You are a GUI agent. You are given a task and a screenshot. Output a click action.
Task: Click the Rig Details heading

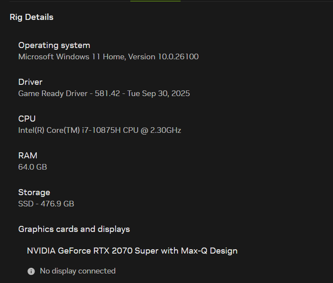tap(32, 17)
